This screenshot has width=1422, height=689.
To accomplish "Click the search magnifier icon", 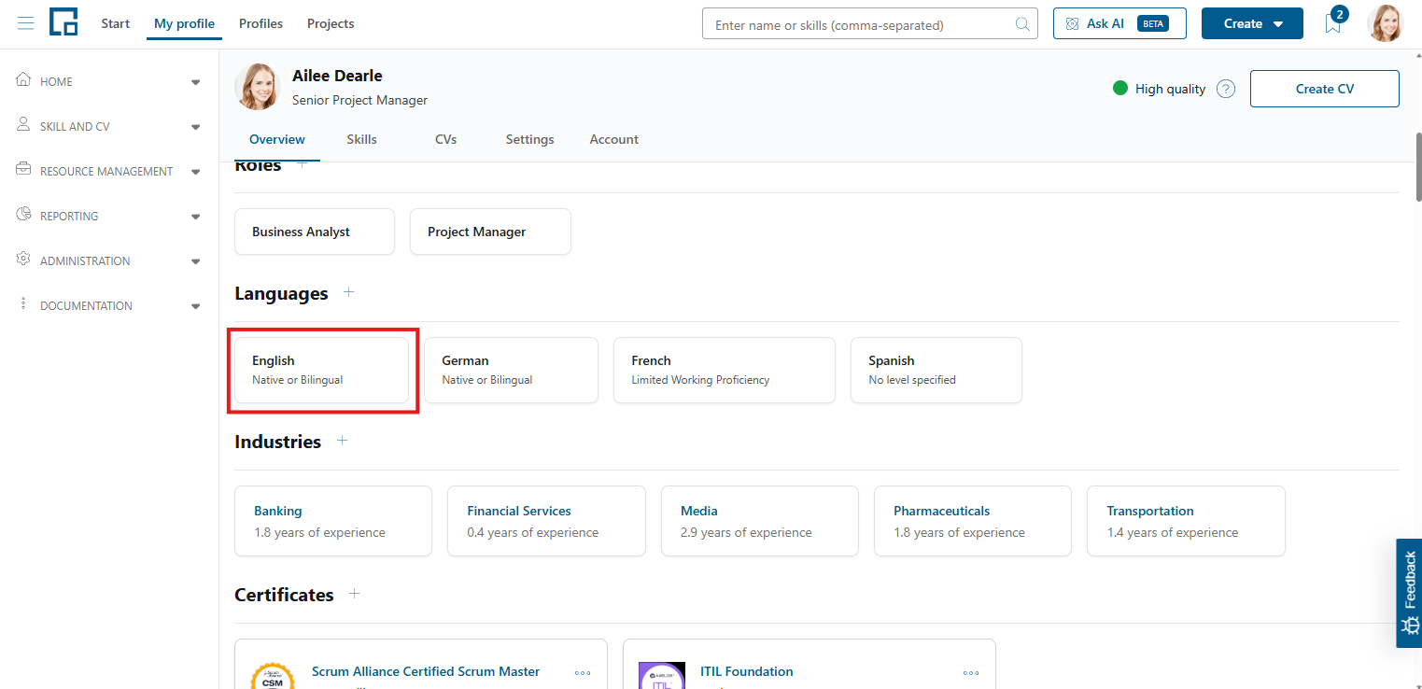I will pyautogui.click(x=1023, y=24).
